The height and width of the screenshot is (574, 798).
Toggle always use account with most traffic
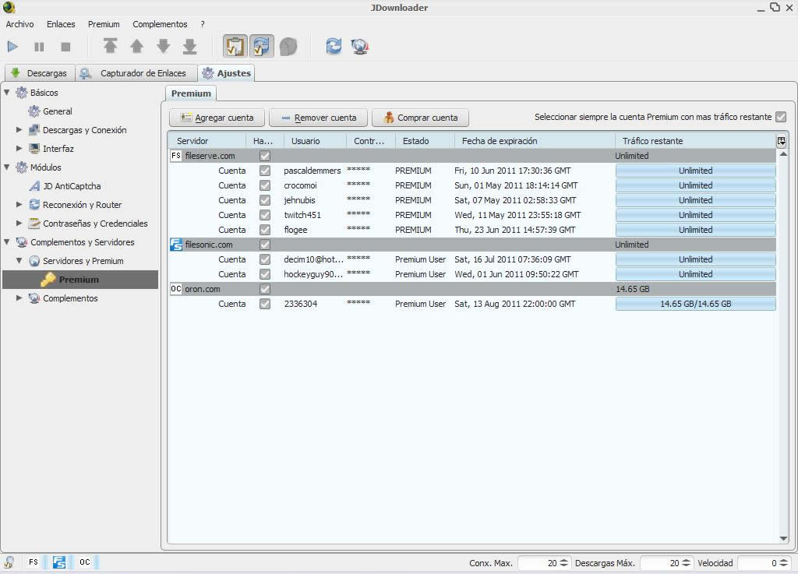click(781, 117)
